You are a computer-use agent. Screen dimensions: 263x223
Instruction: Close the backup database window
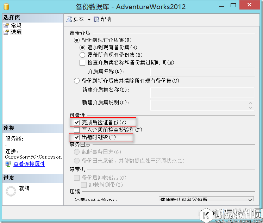(249, 5)
